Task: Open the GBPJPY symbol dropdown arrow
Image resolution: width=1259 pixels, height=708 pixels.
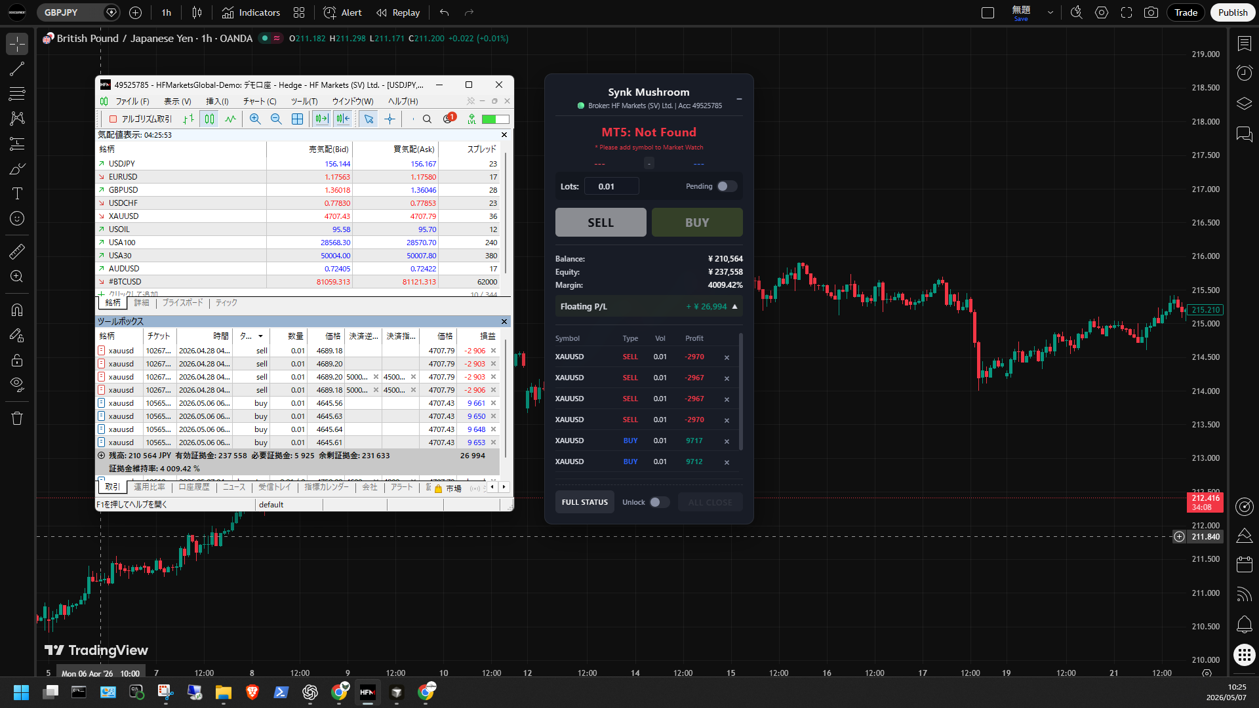Action: pyautogui.click(x=111, y=12)
